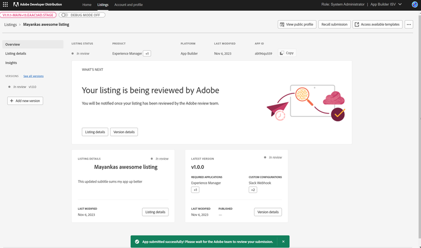
Task: Toggle Debug Mode switch
Action: pos(65,15)
